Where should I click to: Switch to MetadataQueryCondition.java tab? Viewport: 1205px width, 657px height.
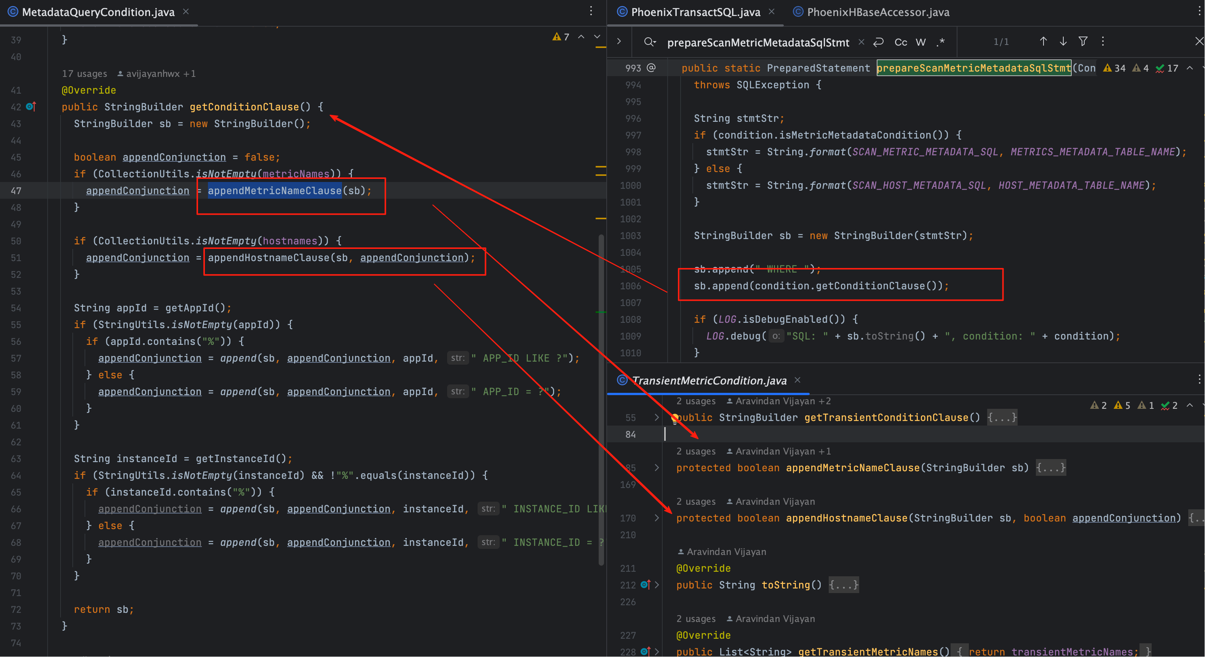[98, 12]
